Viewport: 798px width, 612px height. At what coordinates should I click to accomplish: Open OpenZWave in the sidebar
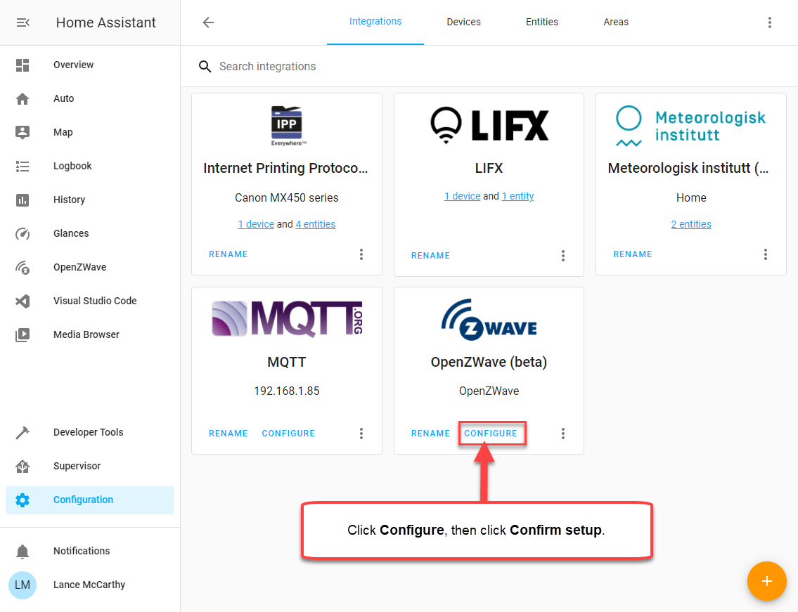click(x=79, y=267)
